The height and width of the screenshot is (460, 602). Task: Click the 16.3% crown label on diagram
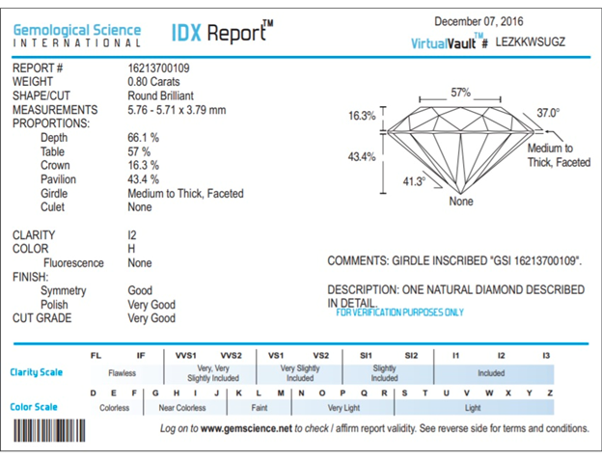[362, 116]
